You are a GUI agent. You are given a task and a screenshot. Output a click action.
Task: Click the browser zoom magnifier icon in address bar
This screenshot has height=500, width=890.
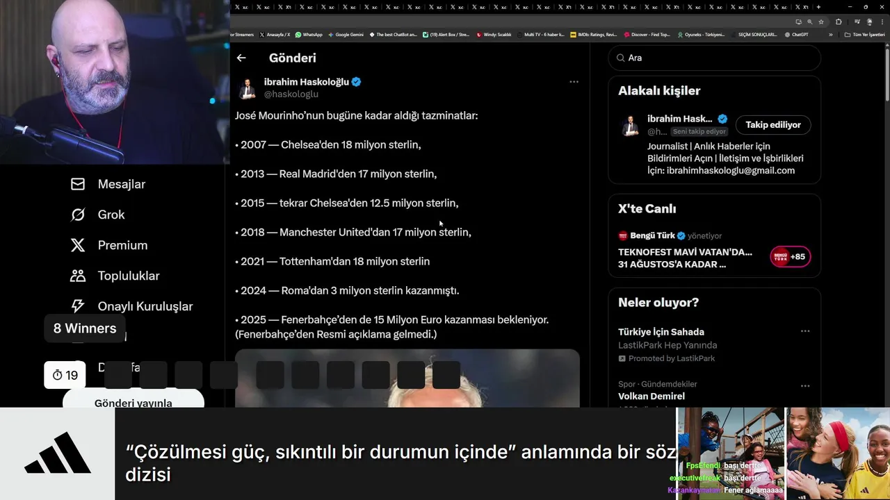click(x=810, y=22)
